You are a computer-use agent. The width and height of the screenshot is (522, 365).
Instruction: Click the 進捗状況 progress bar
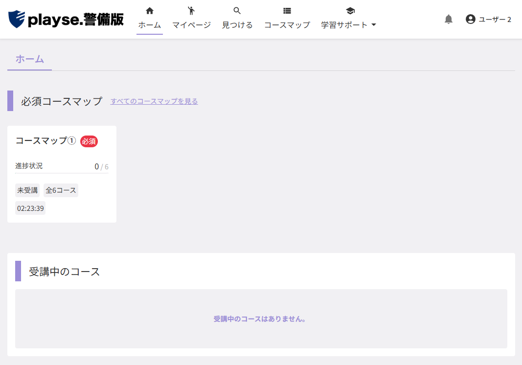pyautogui.click(x=62, y=173)
